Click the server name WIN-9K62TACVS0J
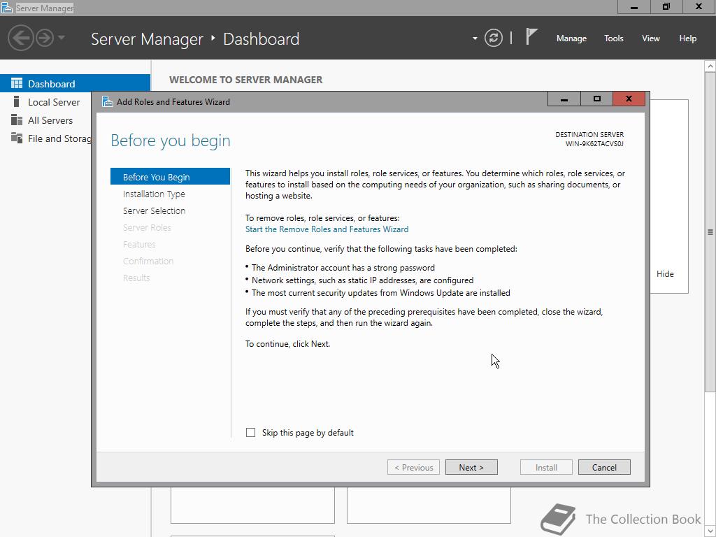The height and width of the screenshot is (537, 716). coord(594,144)
